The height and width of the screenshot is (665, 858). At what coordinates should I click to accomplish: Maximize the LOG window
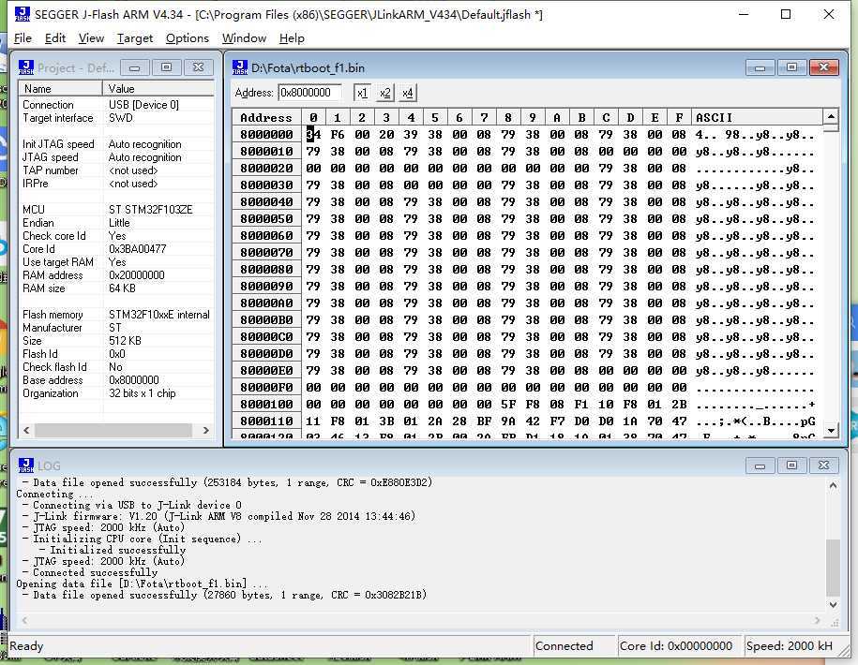point(791,465)
